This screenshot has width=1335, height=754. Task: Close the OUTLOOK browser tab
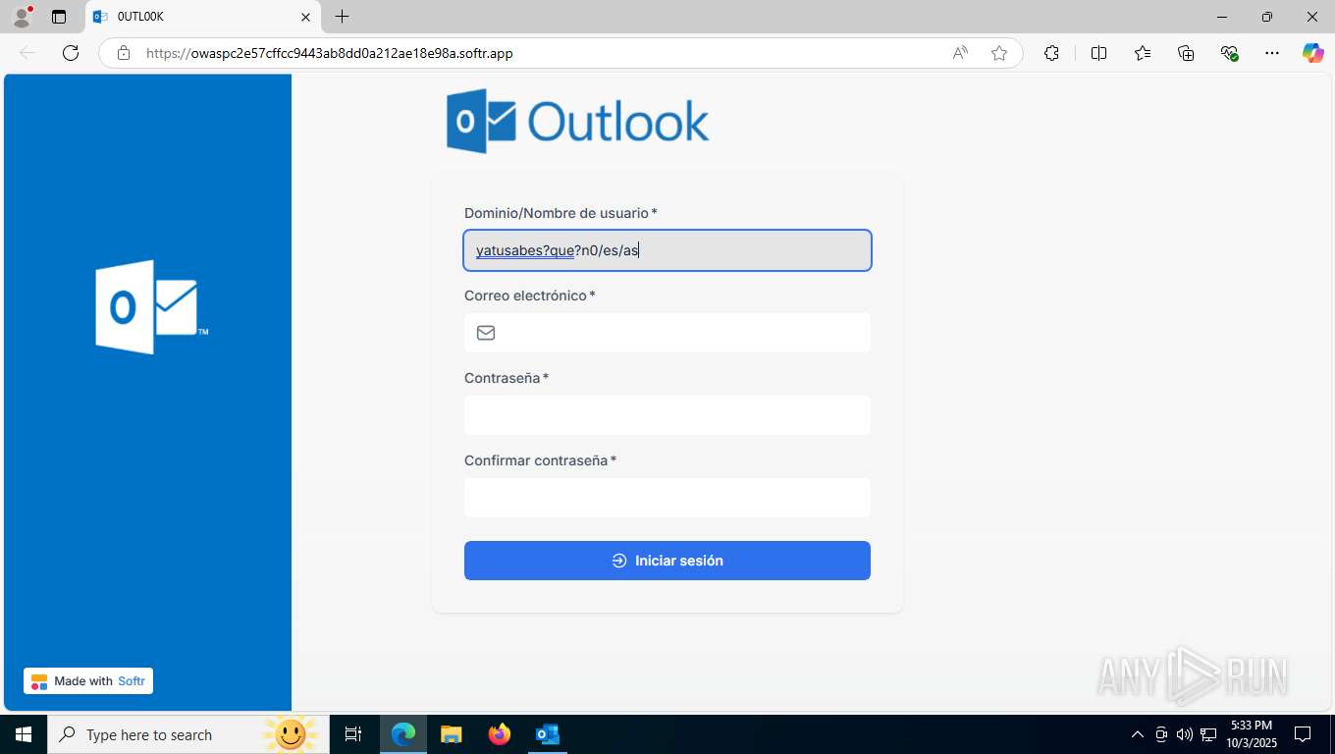[305, 17]
